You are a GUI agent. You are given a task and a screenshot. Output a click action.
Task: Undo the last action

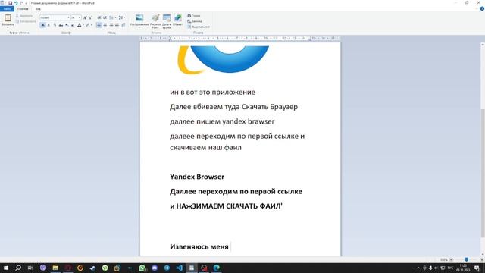(16, 3)
